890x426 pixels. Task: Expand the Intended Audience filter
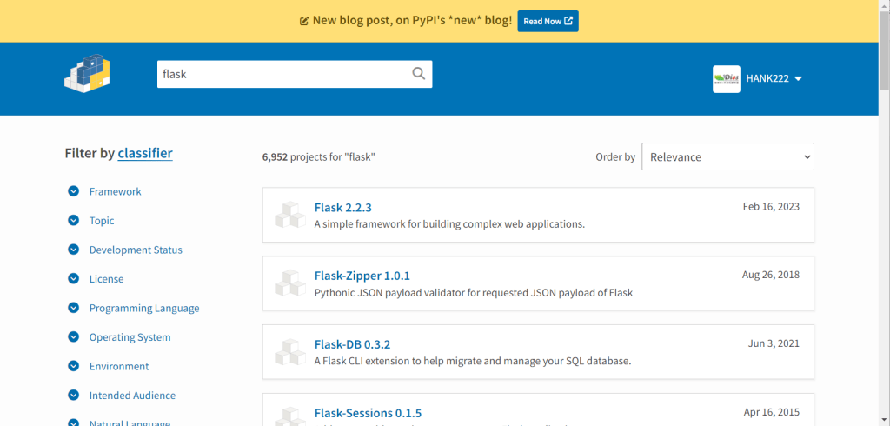pyautogui.click(x=133, y=396)
